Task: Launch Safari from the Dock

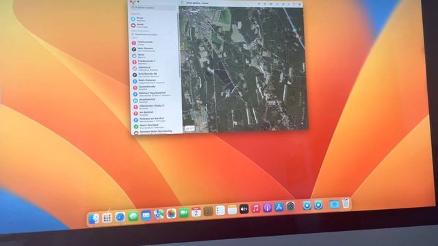Action: 120,217
